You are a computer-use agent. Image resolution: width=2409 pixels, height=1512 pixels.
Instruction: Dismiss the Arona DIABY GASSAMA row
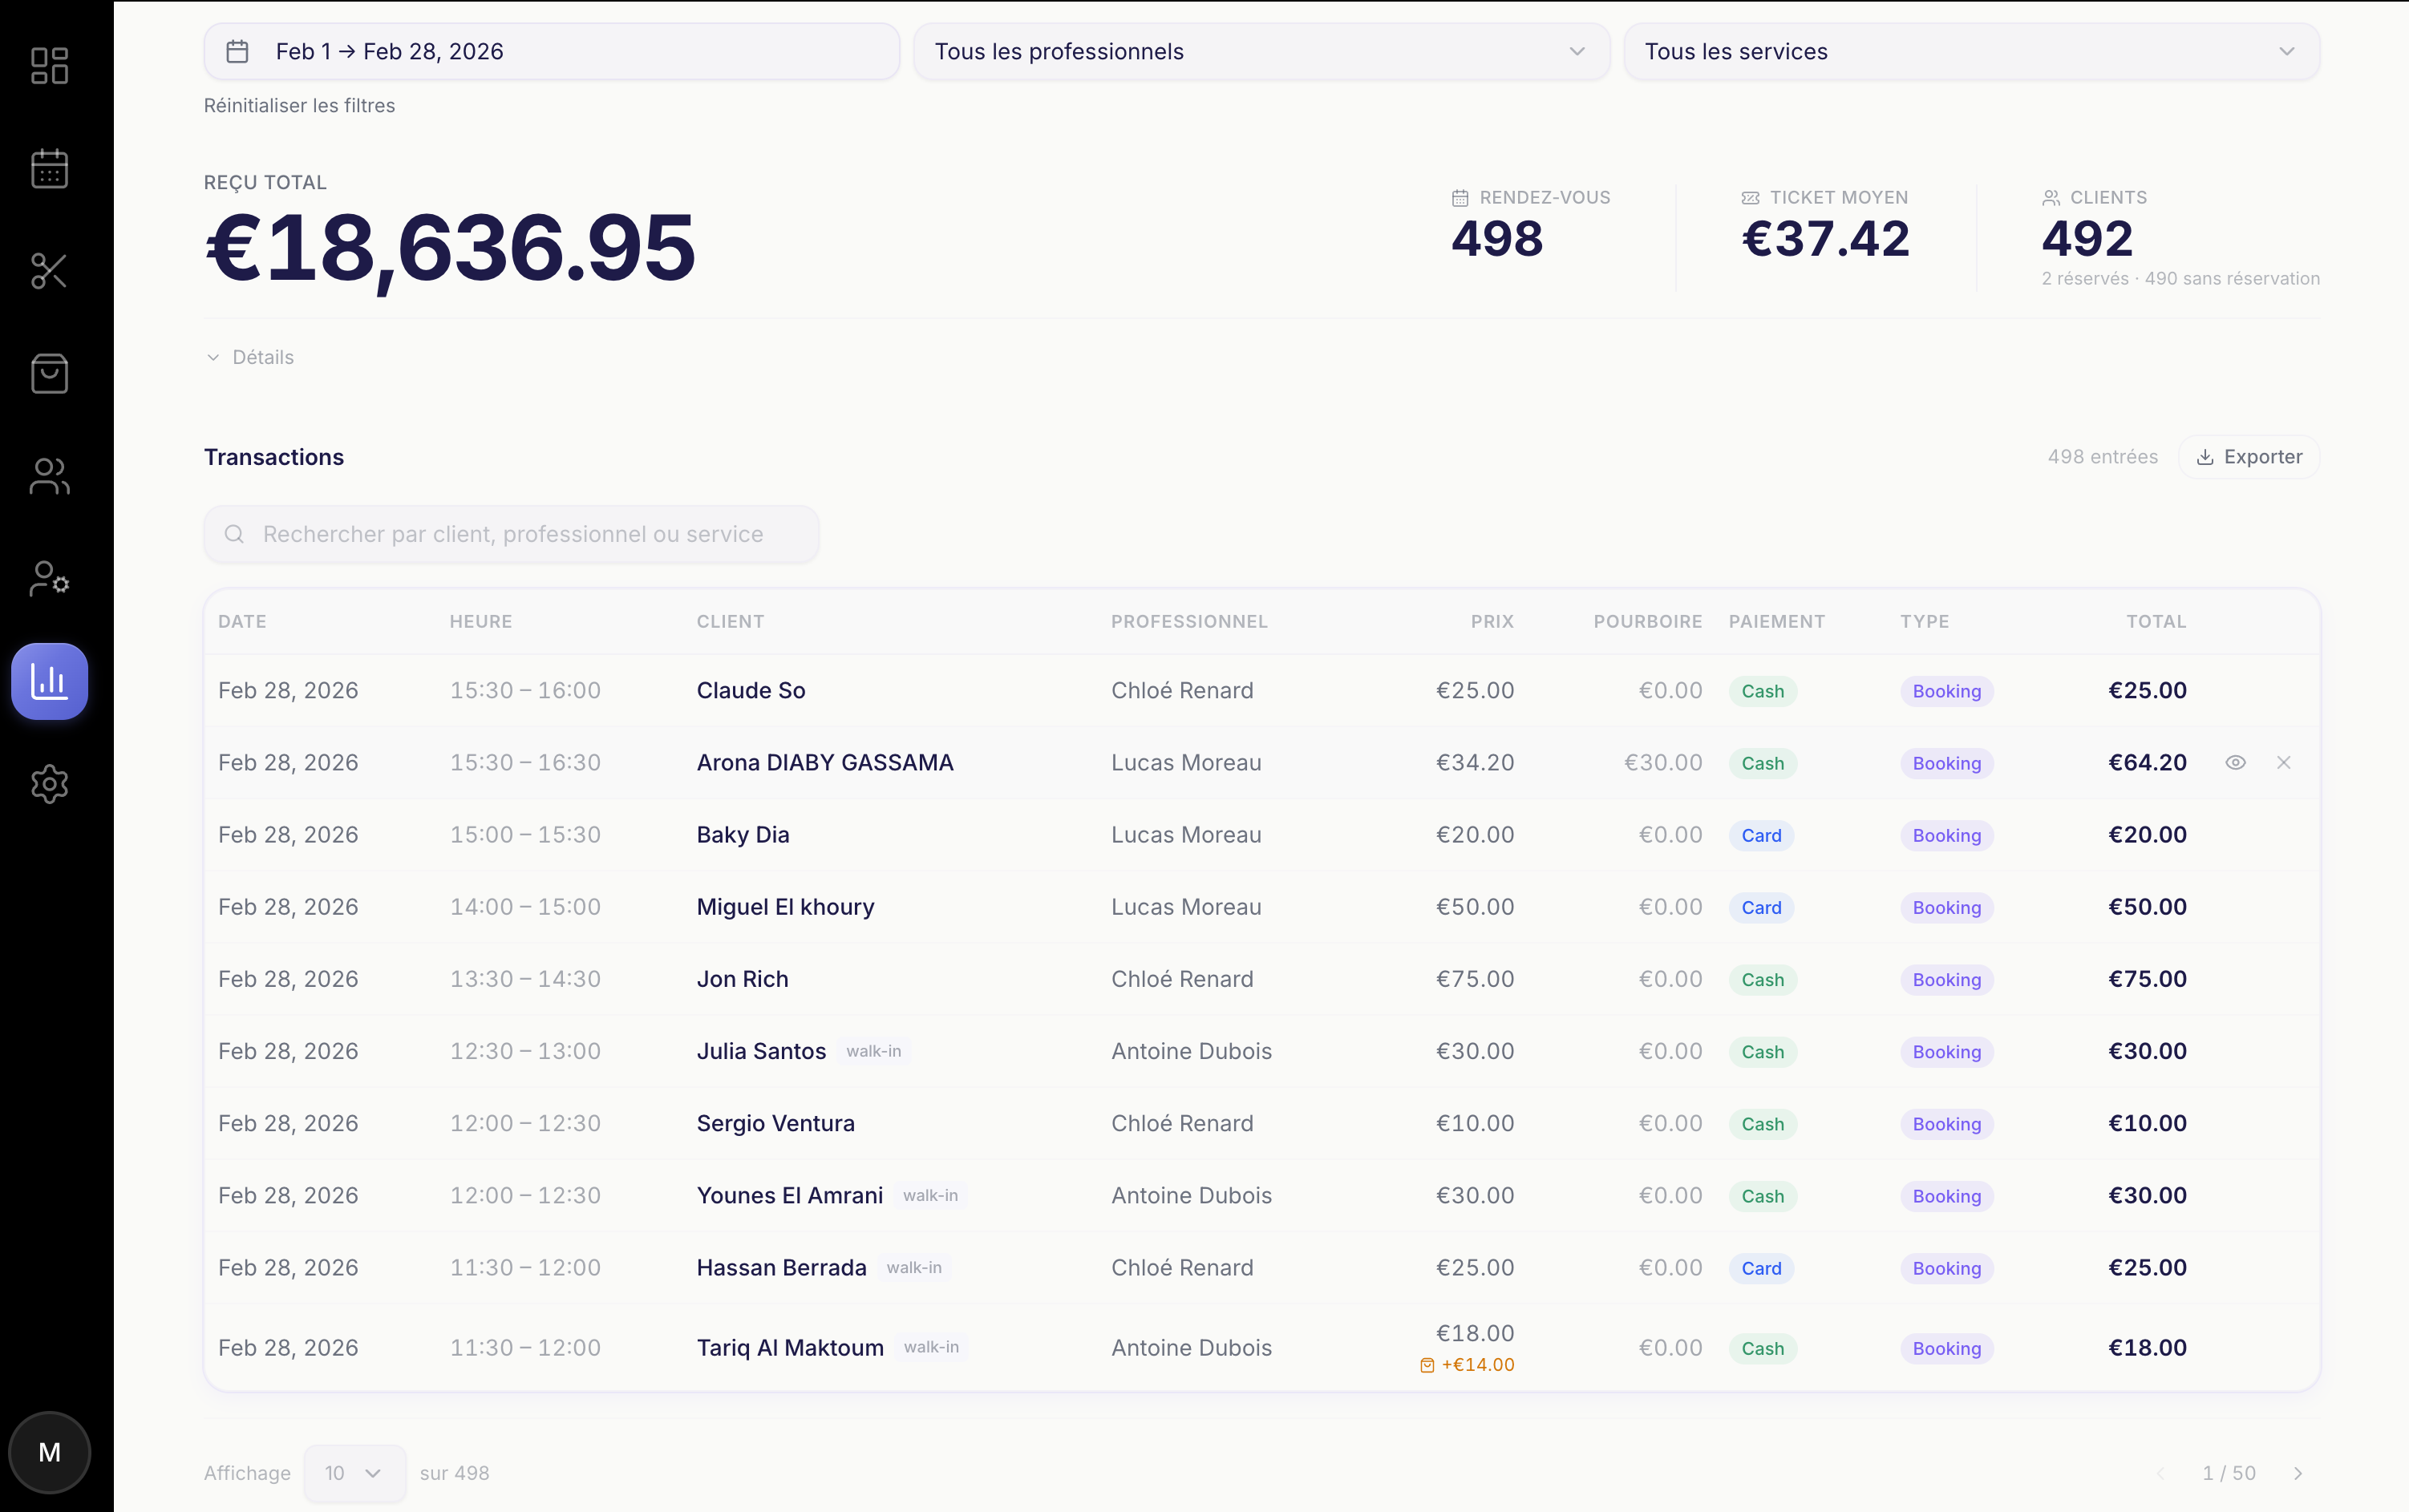pyautogui.click(x=2284, y=762)
